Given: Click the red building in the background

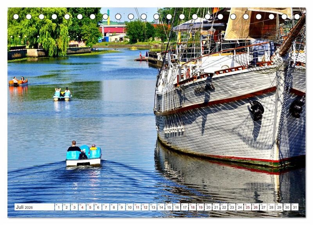Looking at the screenshot, I should (x=113, y=29).
